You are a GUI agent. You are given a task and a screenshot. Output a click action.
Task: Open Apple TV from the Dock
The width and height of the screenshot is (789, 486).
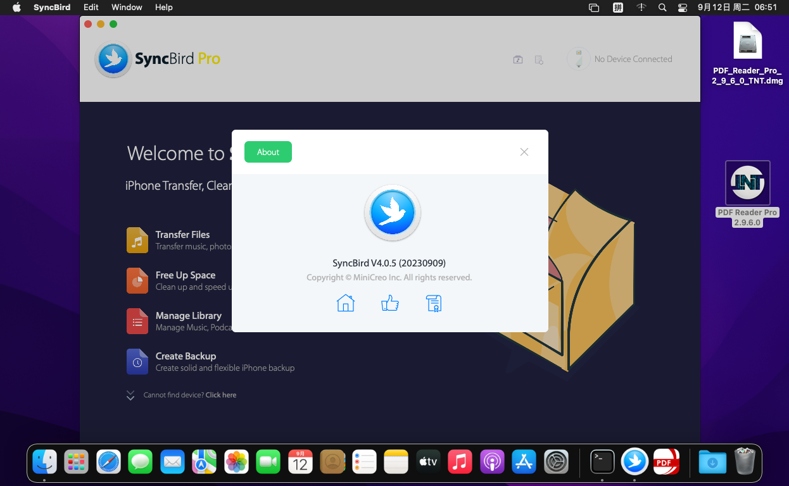[429, 462]
